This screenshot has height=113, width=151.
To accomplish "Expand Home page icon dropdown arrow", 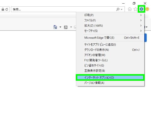I will tap(60, 27).
